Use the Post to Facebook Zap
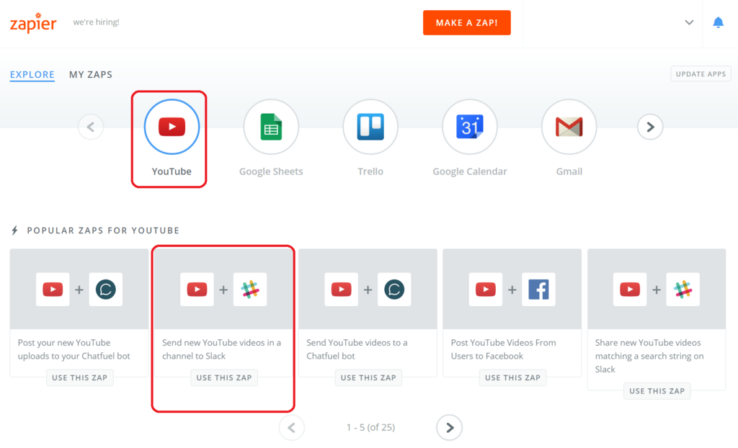The width and height of the screenshot is (738, 448). coord(512,377)
